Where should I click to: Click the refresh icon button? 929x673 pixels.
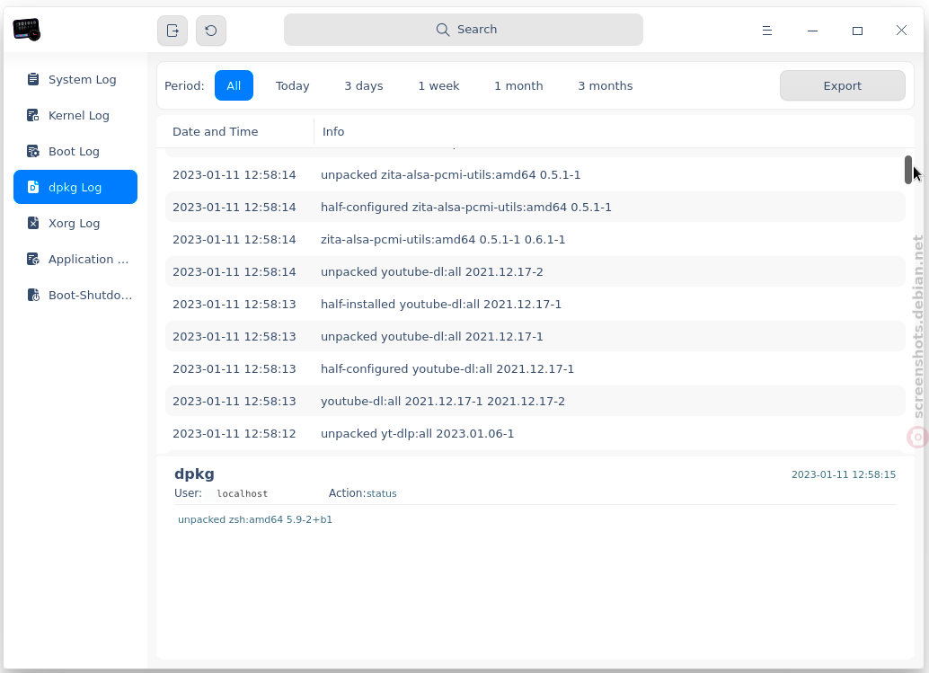211,31
